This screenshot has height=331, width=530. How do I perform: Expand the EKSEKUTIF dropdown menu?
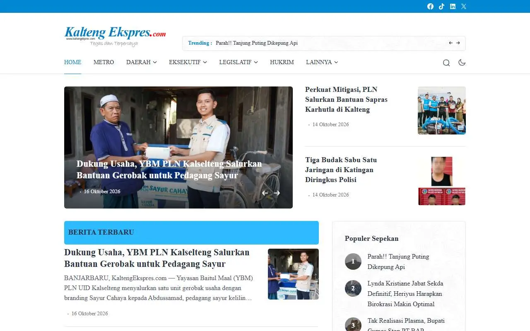[188, 62]
